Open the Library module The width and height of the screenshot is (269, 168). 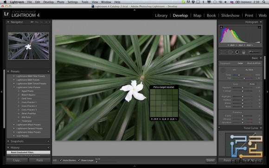(161, 15)
